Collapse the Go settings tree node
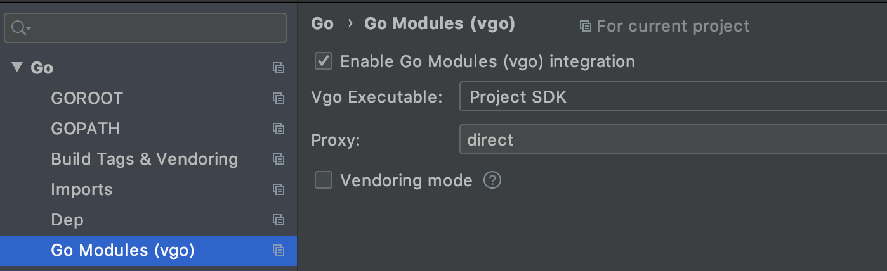The height and width of the screenshot is (271, 887). coord(17,67)
